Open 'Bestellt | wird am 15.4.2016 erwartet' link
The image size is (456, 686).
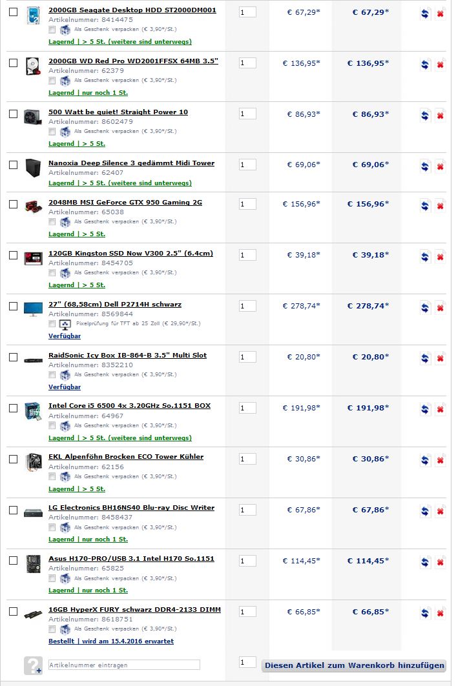[x=111, y=641]
